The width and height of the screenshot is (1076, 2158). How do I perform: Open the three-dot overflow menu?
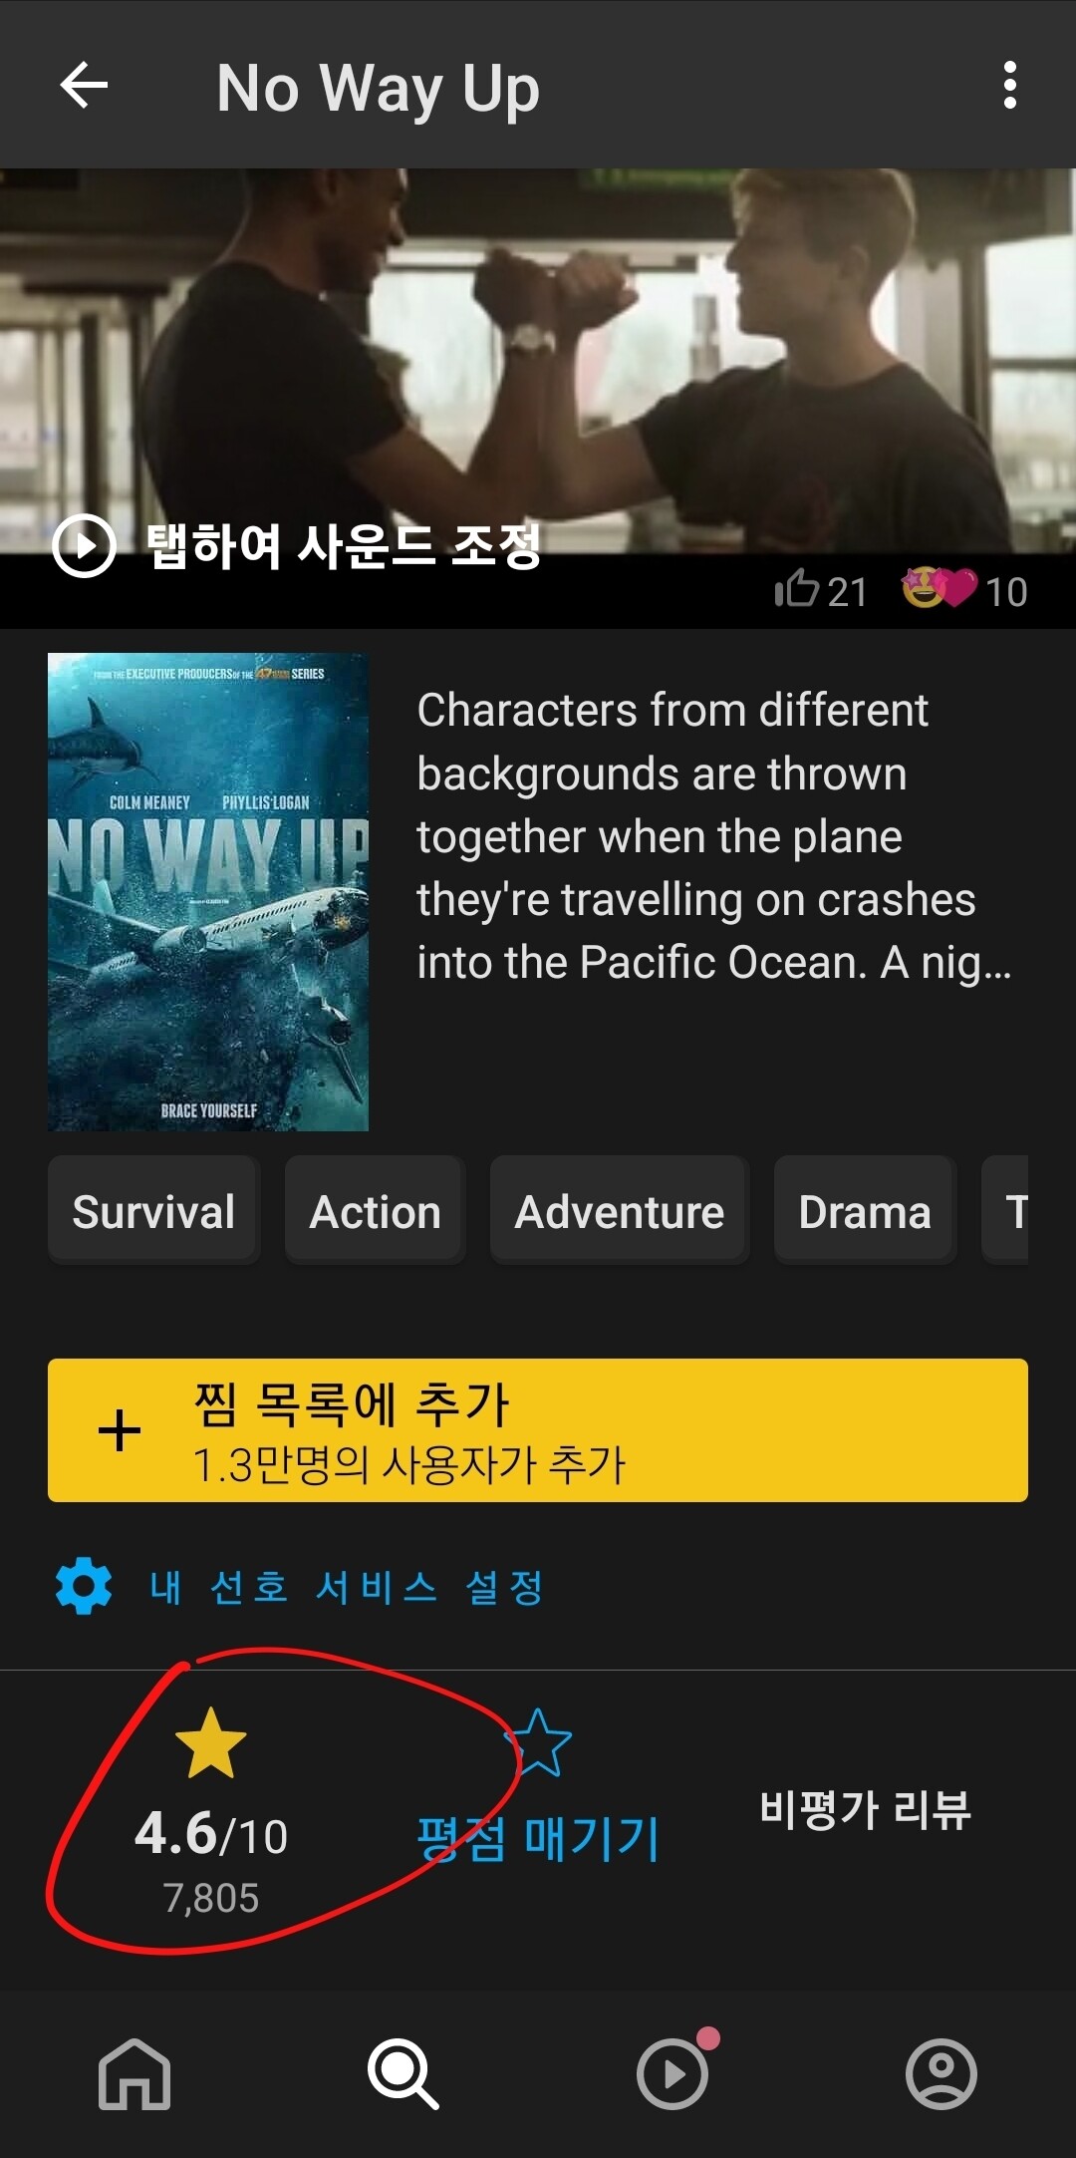(1009, 85)
